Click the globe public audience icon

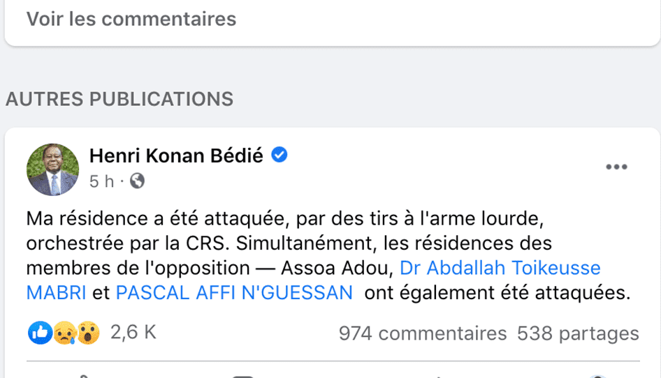click(138, 181)
